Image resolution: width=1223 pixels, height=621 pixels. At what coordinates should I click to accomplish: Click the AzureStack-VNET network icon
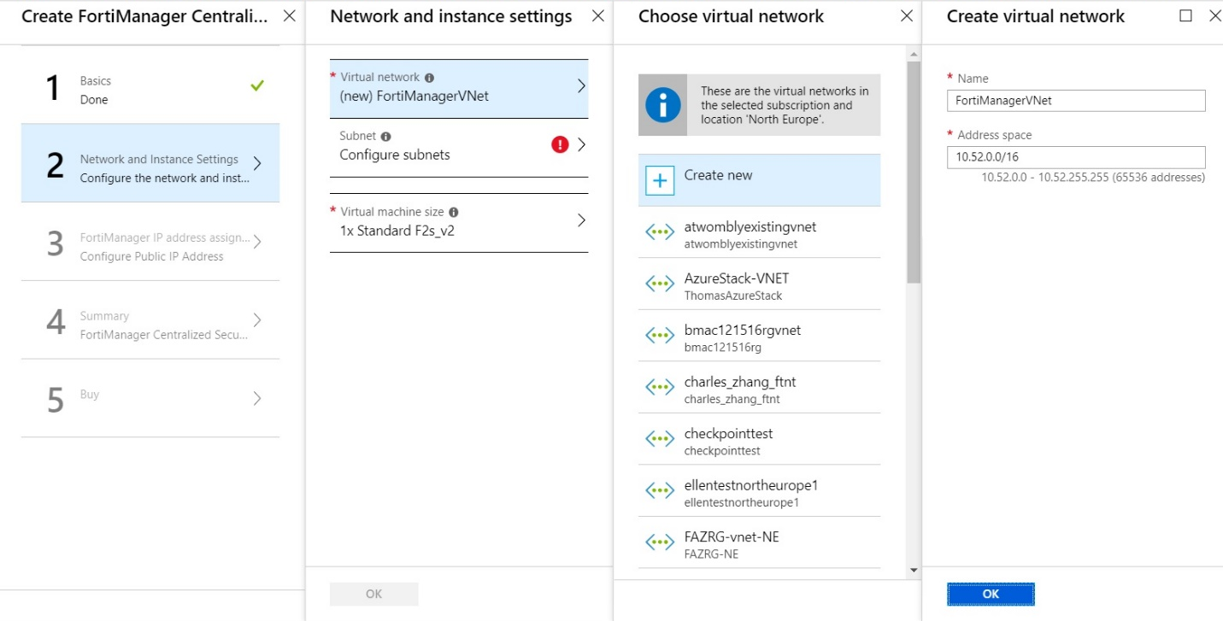(x=660, y=284)
